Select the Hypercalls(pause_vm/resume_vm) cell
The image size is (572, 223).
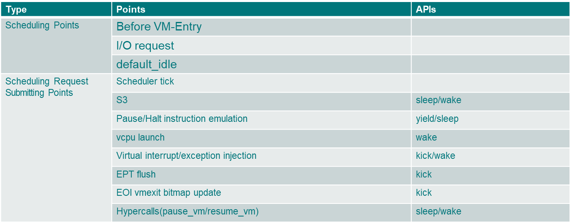tap(187, 211)
